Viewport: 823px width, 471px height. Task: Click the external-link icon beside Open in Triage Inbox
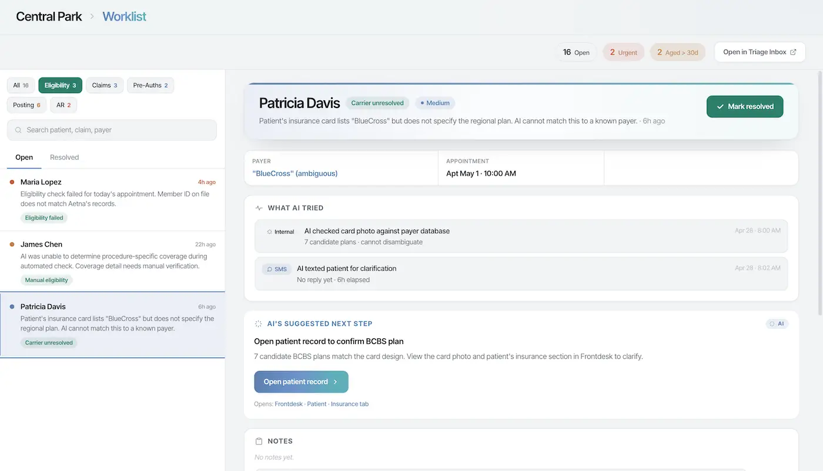[x=793, y=52]
